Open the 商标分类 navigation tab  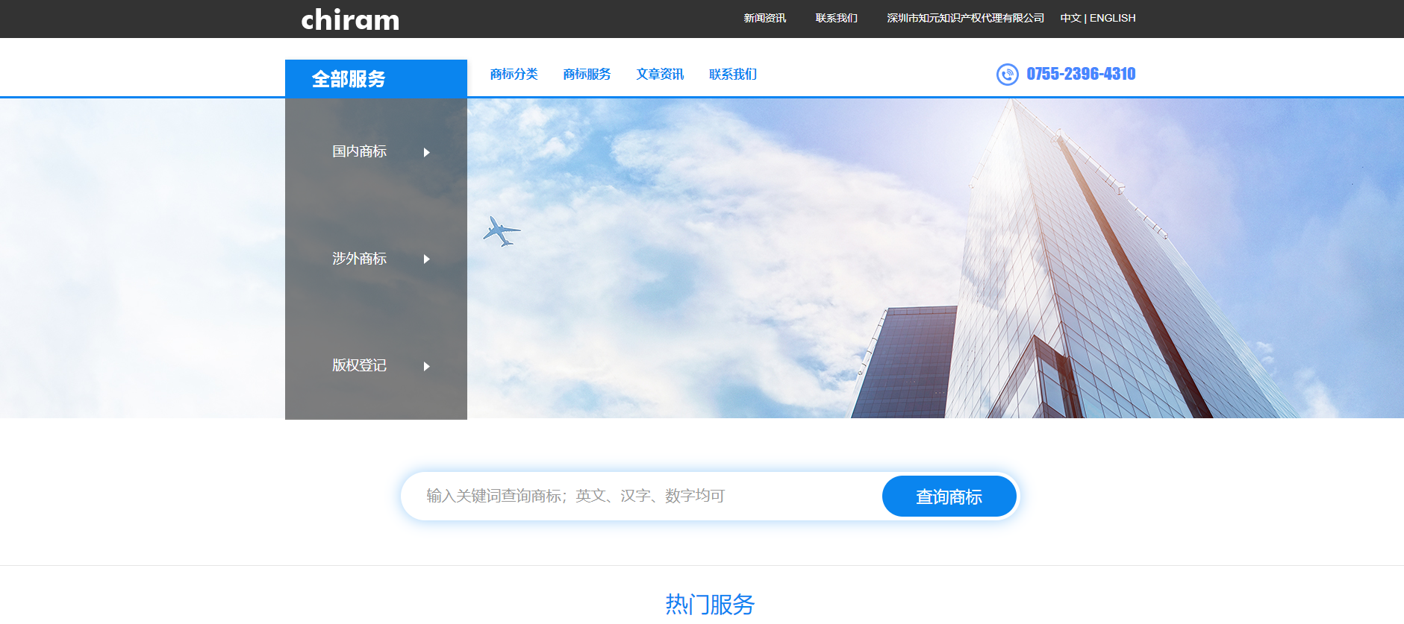[x=514, y=75]
